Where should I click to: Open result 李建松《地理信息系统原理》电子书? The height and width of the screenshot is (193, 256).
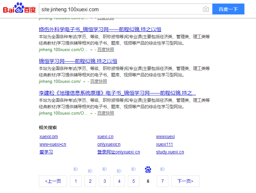point(117,93)
